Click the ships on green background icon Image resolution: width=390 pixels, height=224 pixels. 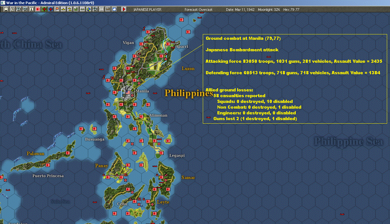coord(82,9)
